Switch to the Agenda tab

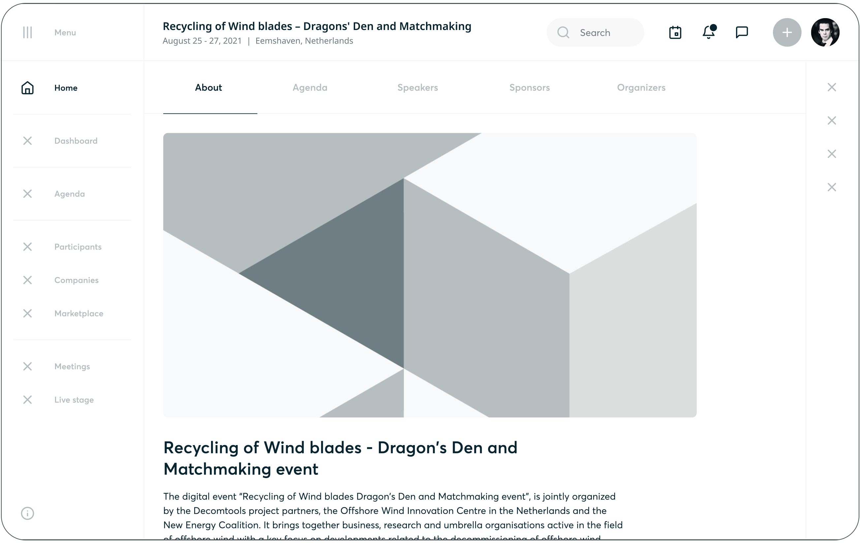[310, 87]
